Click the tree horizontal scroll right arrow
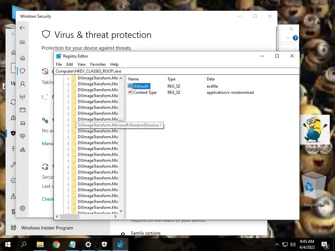The width and height of the screenshot is (335, 251). [115, 216]
